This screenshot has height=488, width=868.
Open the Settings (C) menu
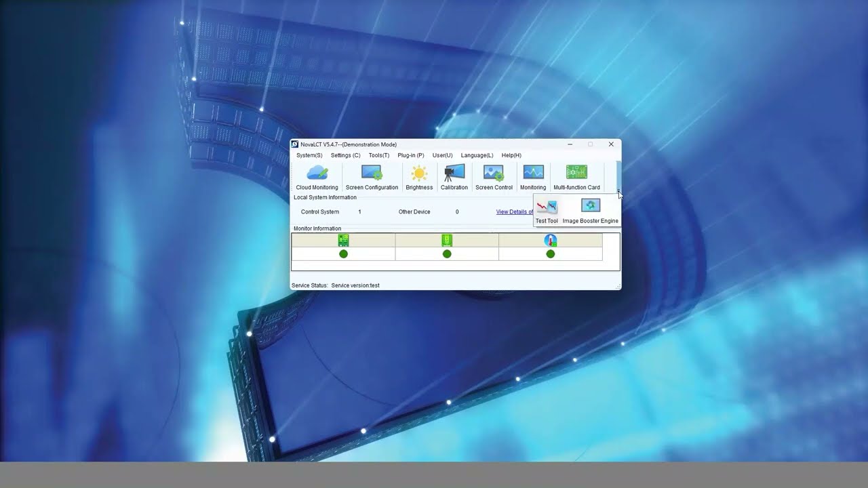point(345,155)
